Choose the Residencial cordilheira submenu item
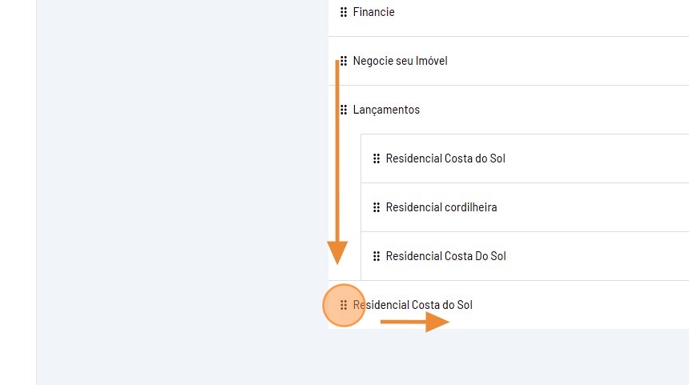Screen dimensions: 689x385 coord(441,207)
